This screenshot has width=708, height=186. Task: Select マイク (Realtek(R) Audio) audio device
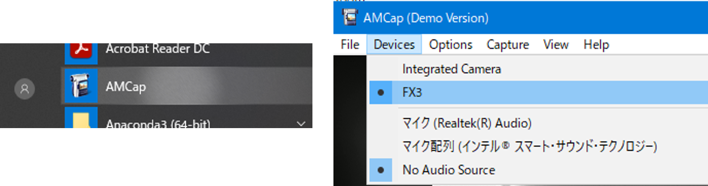[x=539, y=123]
